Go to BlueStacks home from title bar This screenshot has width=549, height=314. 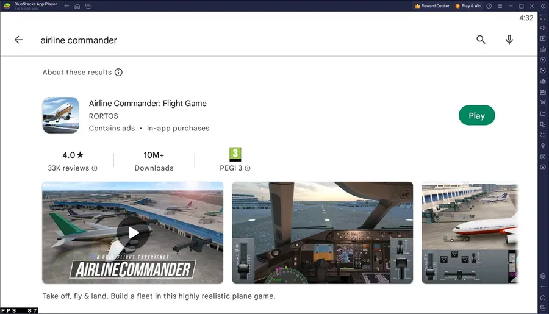click(77, 6)
